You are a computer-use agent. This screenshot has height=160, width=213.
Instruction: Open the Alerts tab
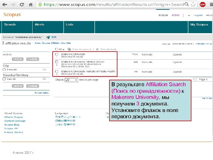coord(48,27)
